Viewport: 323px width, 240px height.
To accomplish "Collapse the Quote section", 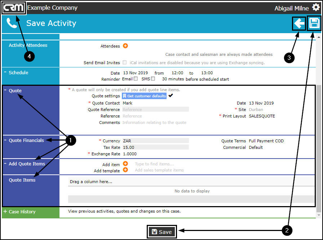I will pos(5,90).
